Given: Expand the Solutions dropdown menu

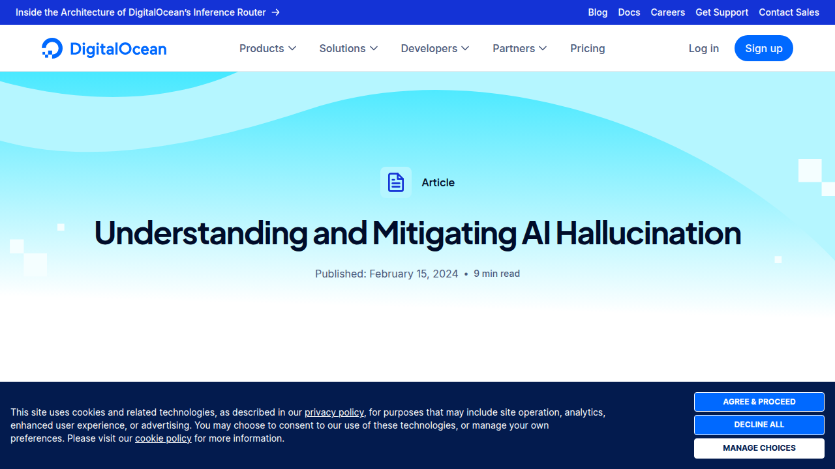Looking at the screenshot, I should tap(349, 48).
